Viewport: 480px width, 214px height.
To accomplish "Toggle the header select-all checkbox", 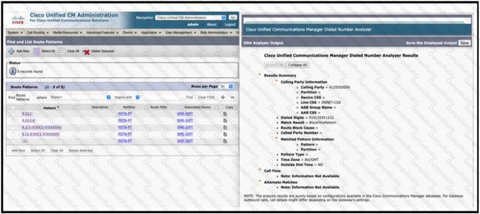I will click(x=13, y=107).
